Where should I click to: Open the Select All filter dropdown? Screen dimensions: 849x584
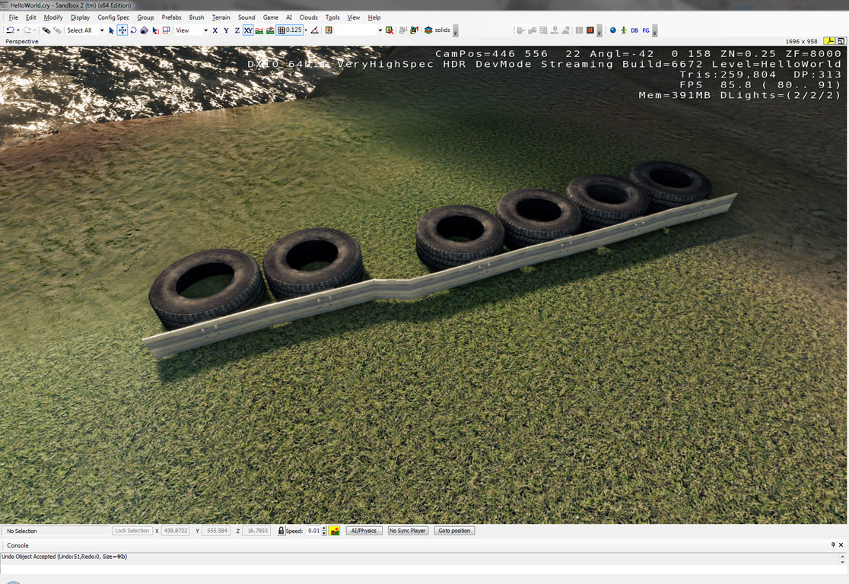point(102,30)
